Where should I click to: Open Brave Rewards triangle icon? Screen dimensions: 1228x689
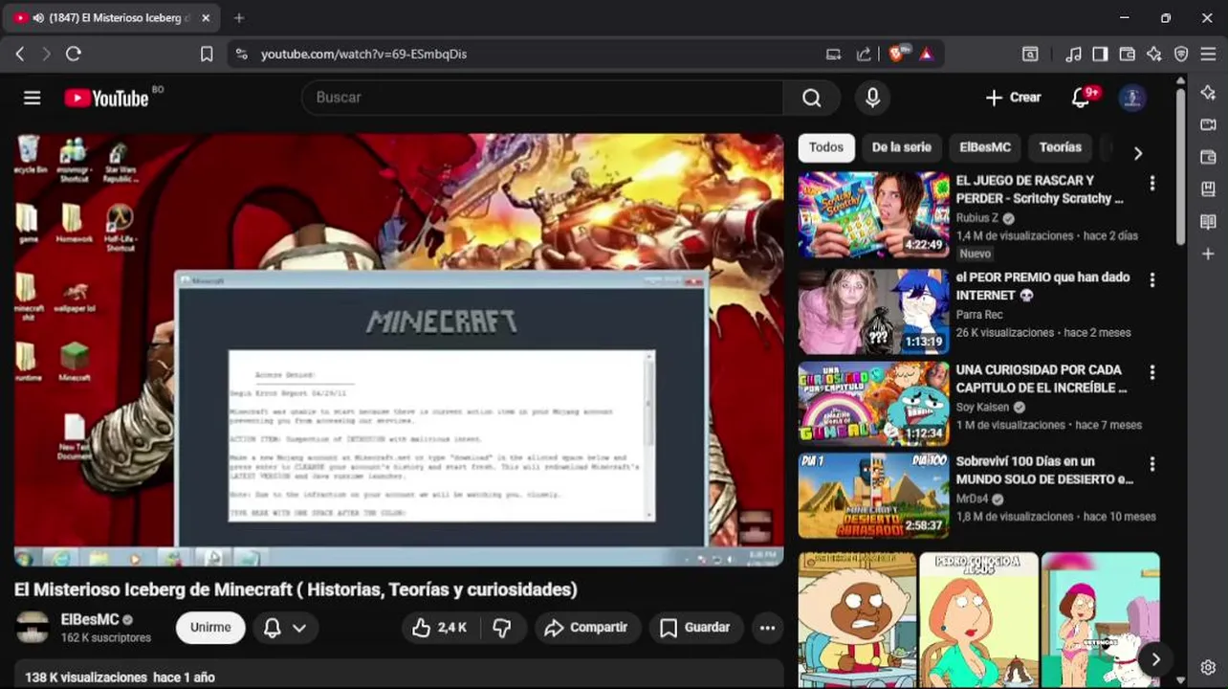[926, 55]
